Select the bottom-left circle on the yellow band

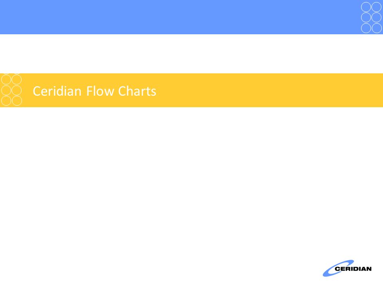(6, 101)
